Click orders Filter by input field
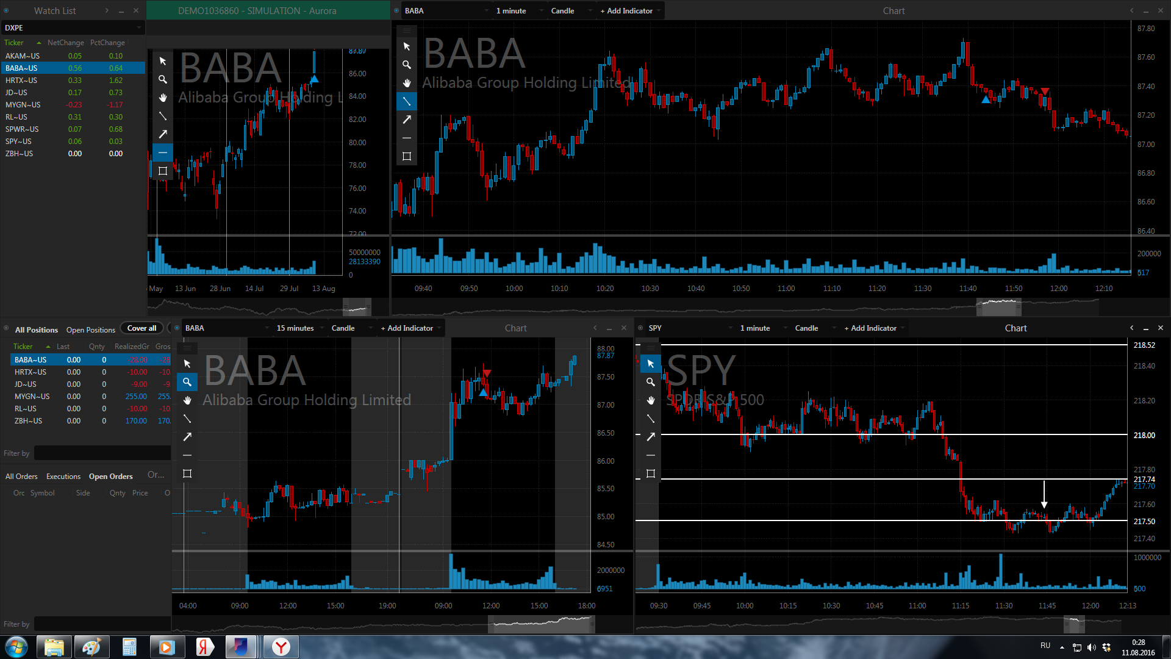The height and width of the screenshot is (659, 1171). 102,624
